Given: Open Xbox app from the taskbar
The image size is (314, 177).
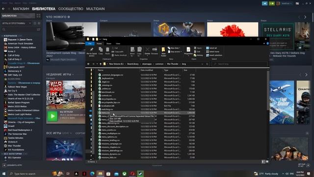Looking at the screenshot, I should (124, 174).
